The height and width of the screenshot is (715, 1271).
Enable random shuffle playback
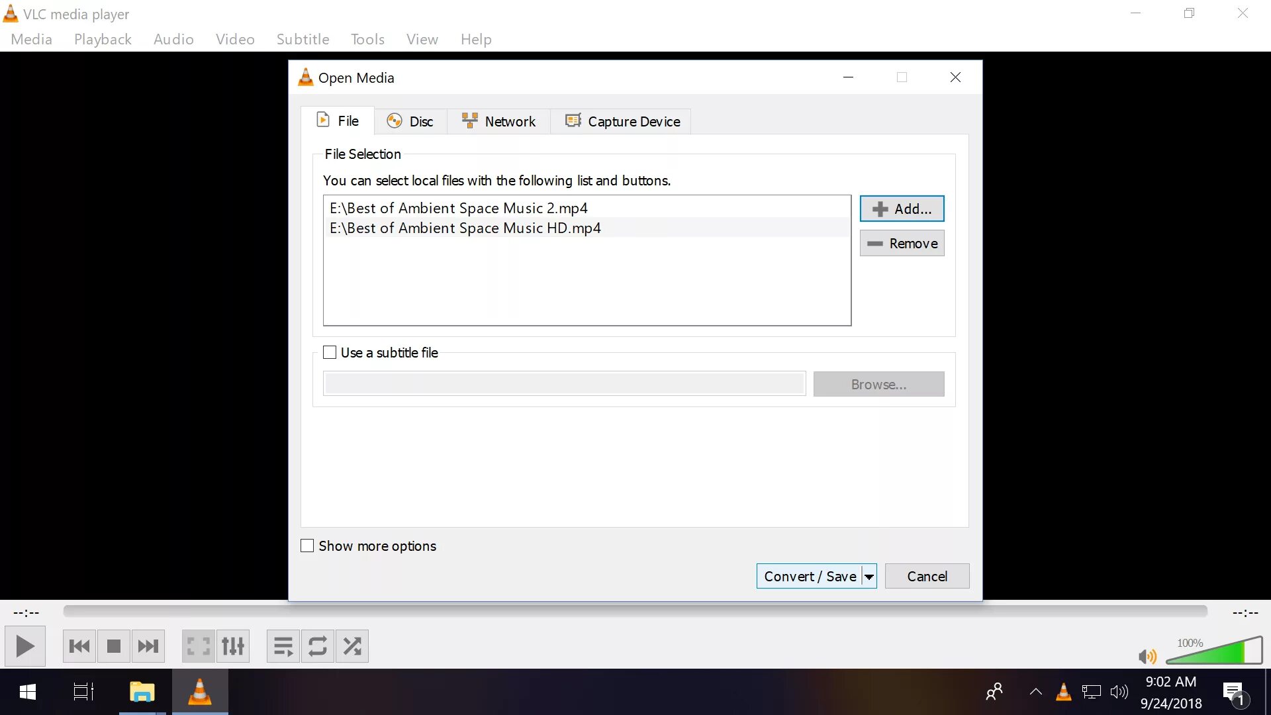352,646
